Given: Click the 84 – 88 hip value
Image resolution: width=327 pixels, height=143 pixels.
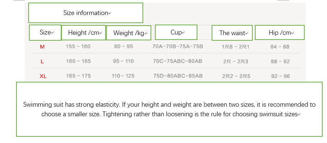Looking at the screenshot, I should click(x=280, y=47).
